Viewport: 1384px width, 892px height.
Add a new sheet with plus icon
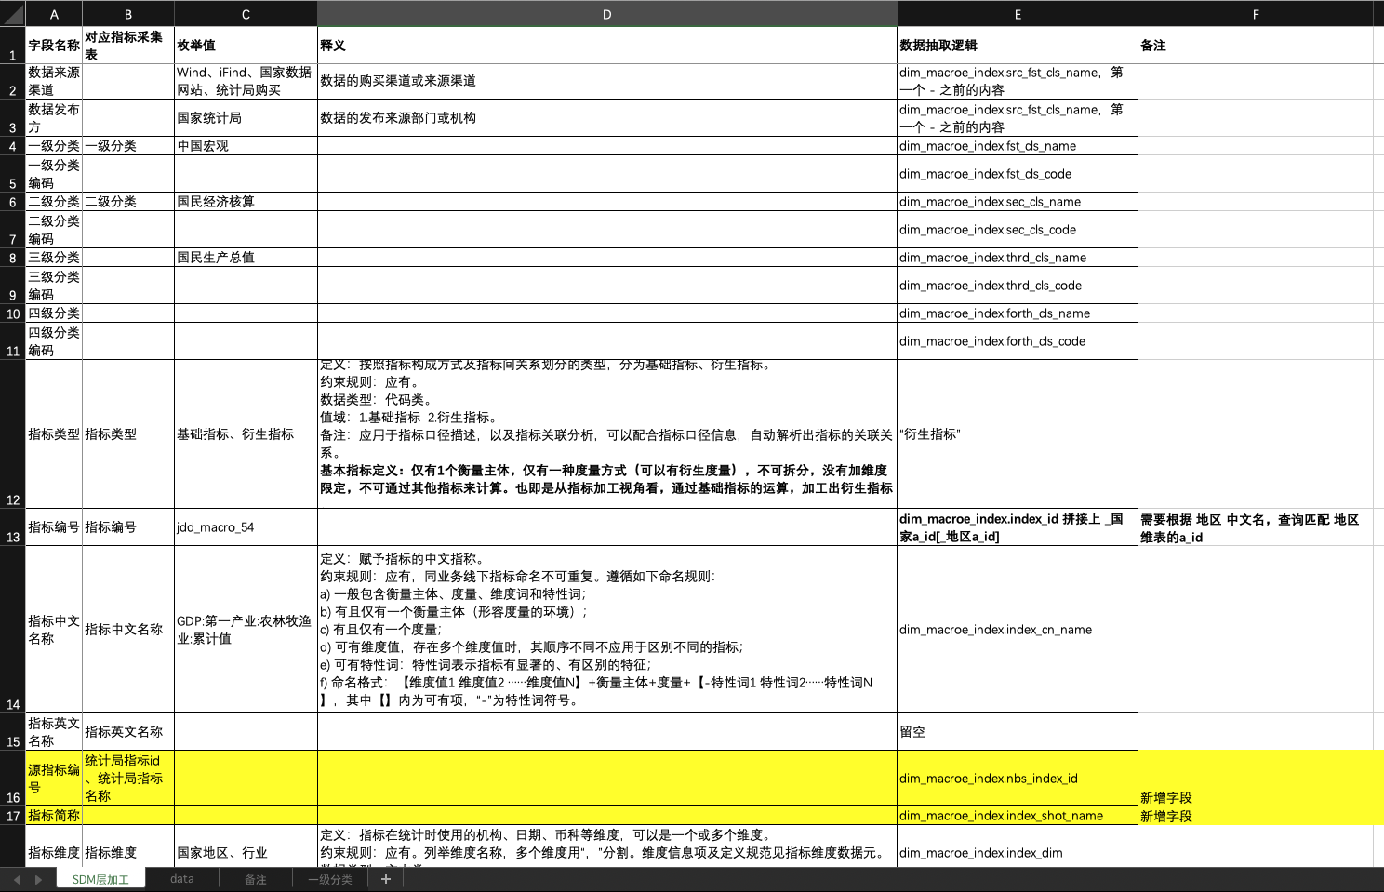386,879
